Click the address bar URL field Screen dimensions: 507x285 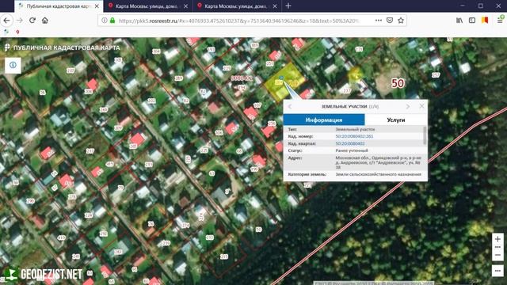tap(238, 21)
